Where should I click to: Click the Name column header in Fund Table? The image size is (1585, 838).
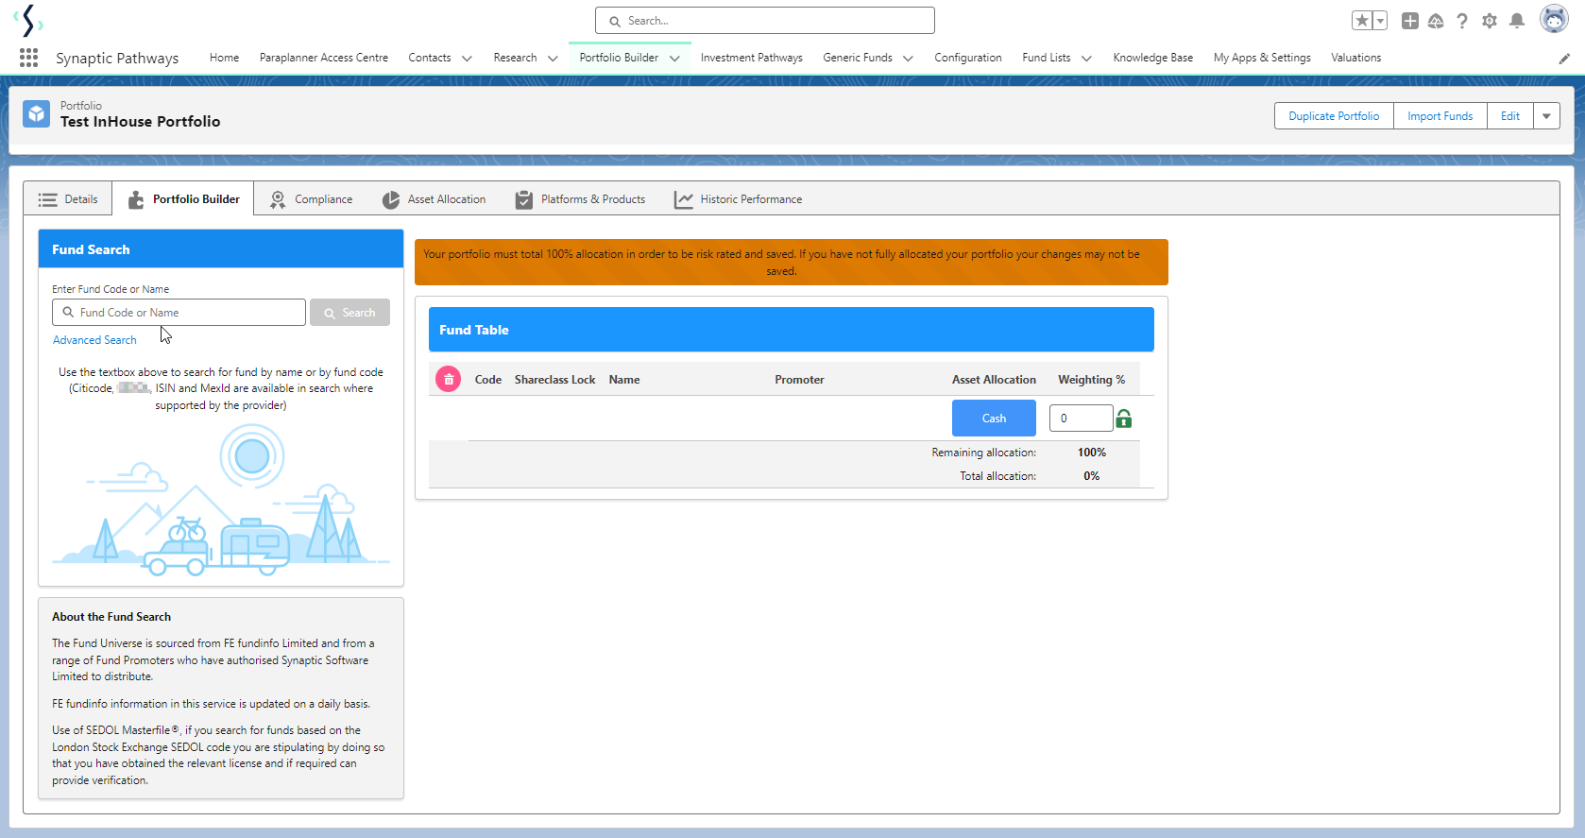coord(624,380)
